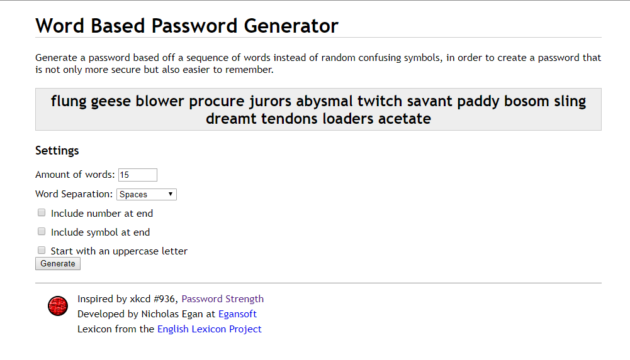Screen dimensions: 630x360
Task: Click the 'Word Separation:' label
Action: [x=74, y=194]
